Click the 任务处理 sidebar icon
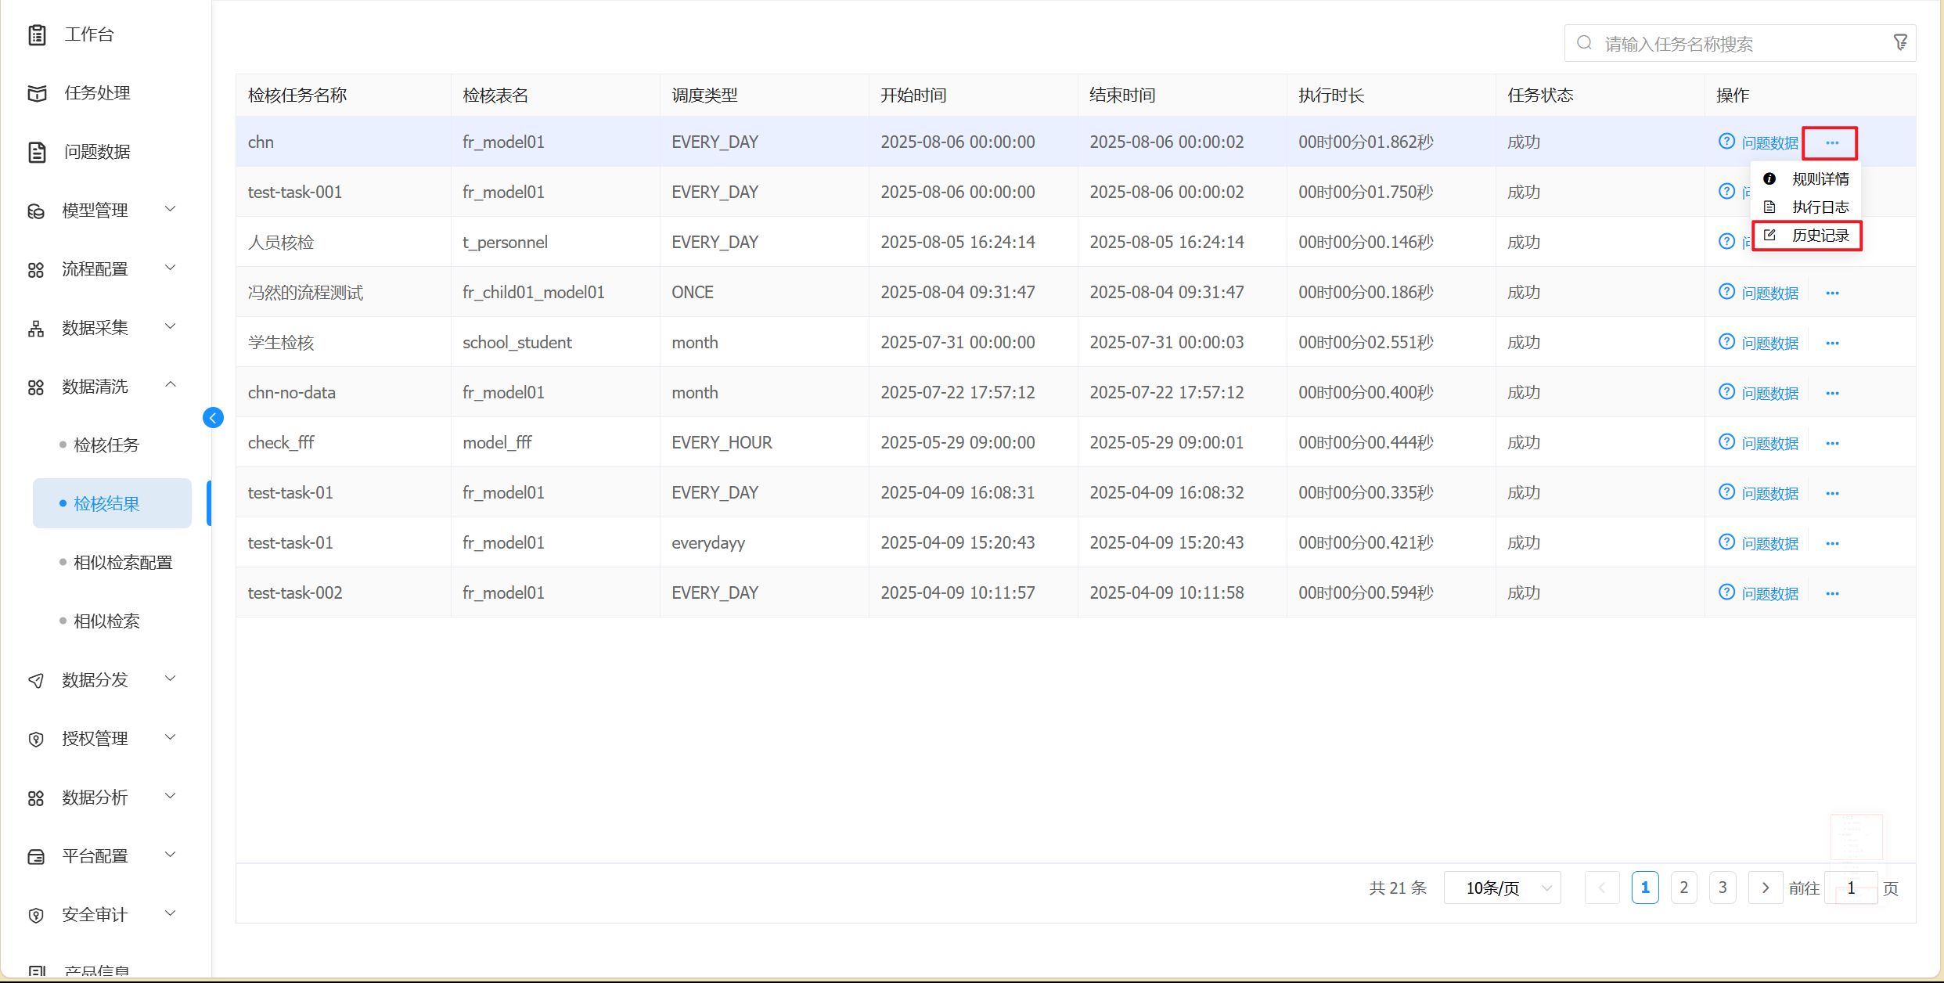The image size is (1944, 983). 37,93
